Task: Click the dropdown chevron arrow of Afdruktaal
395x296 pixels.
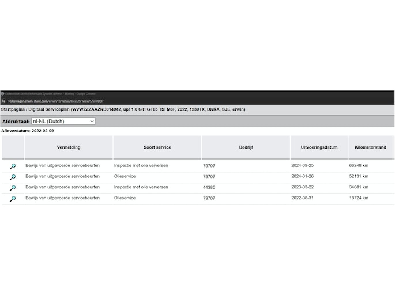Action: [x=92, y=121]
